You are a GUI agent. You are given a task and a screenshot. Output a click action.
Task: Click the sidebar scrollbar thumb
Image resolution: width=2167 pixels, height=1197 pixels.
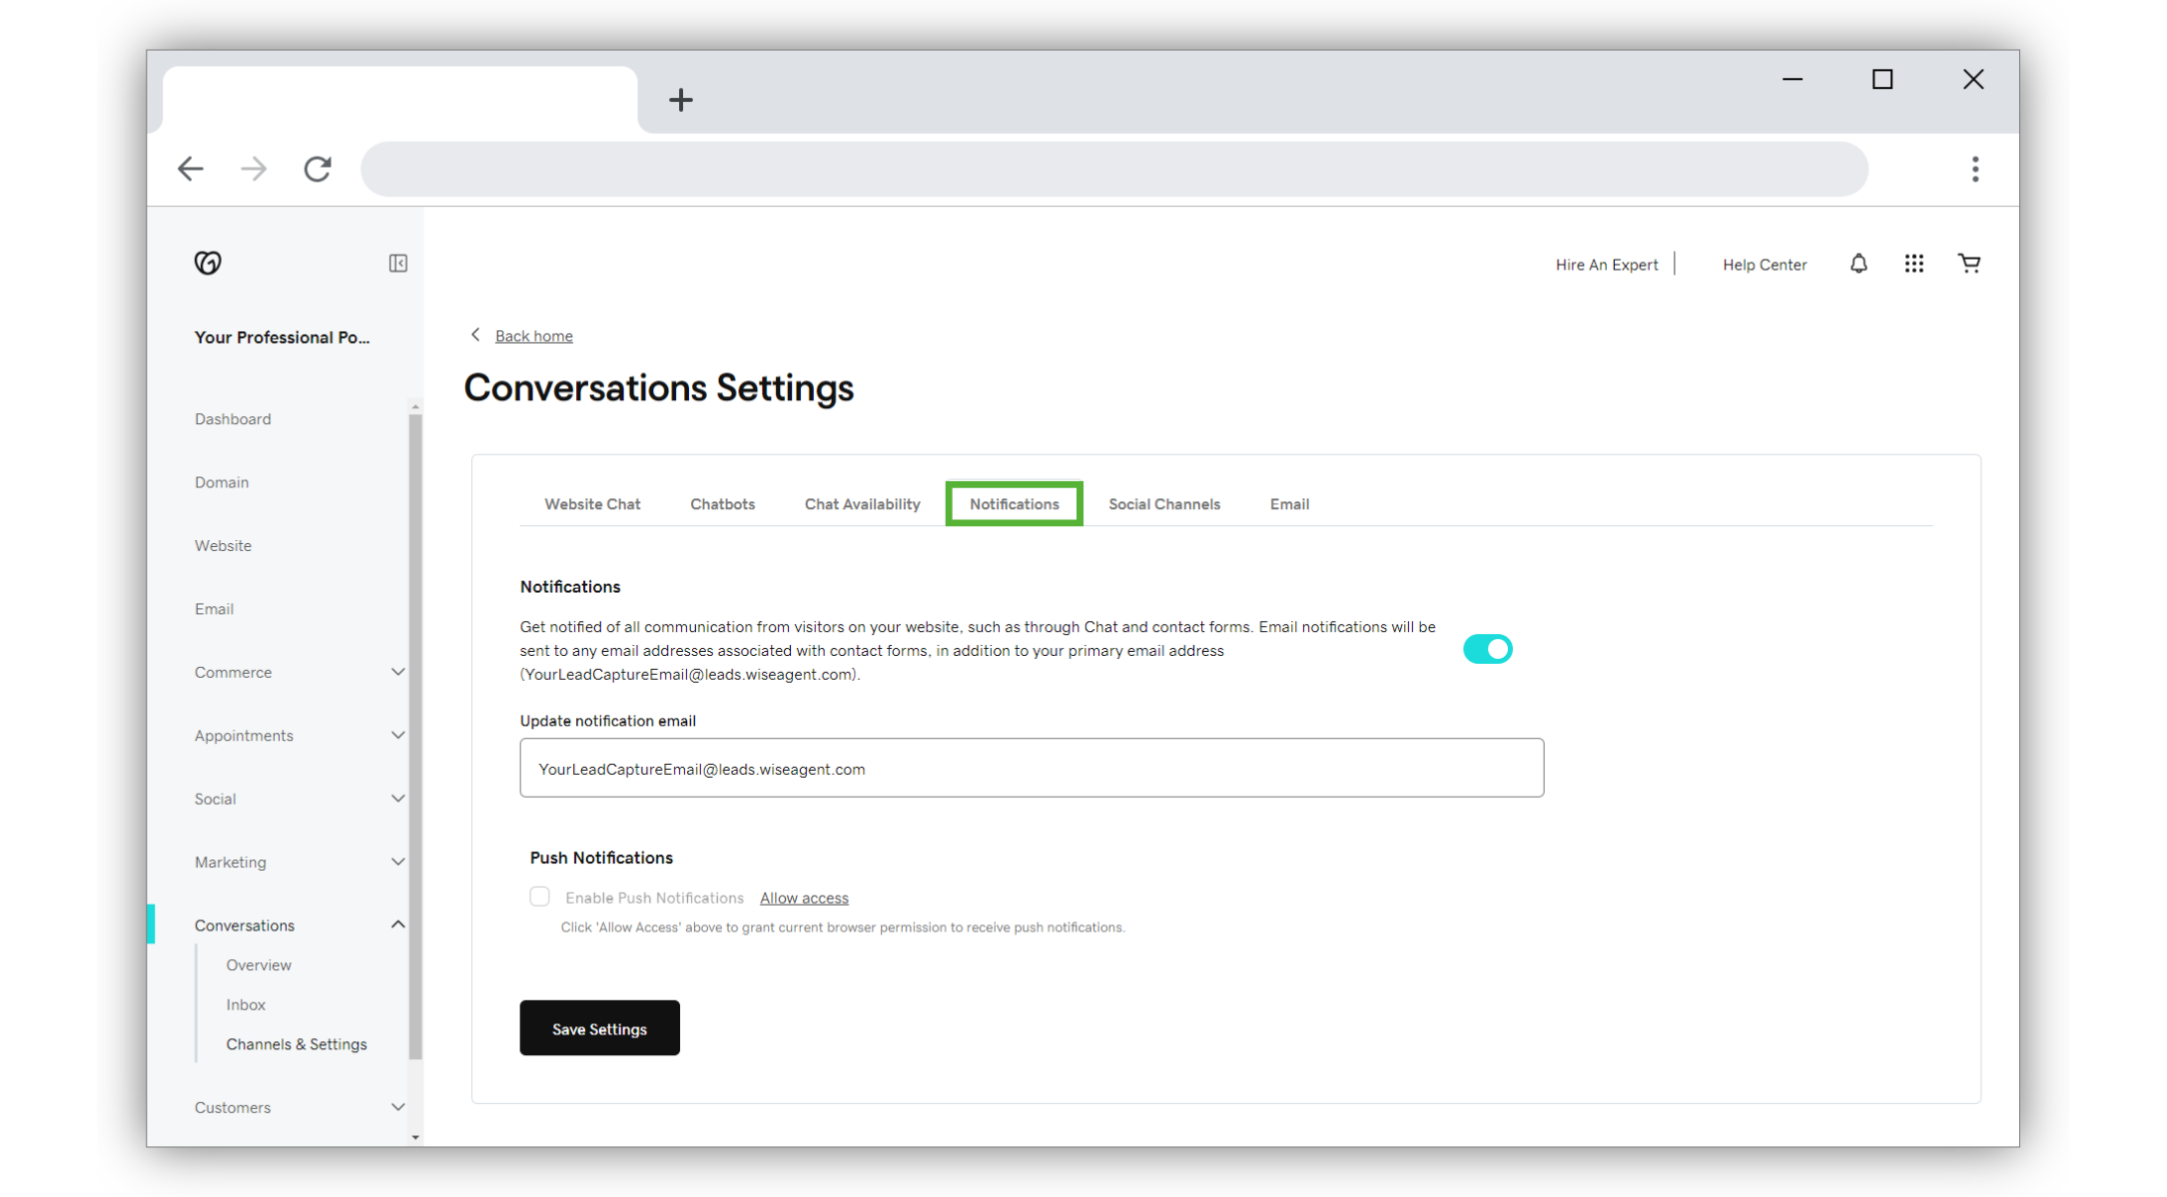pos(415,737)
